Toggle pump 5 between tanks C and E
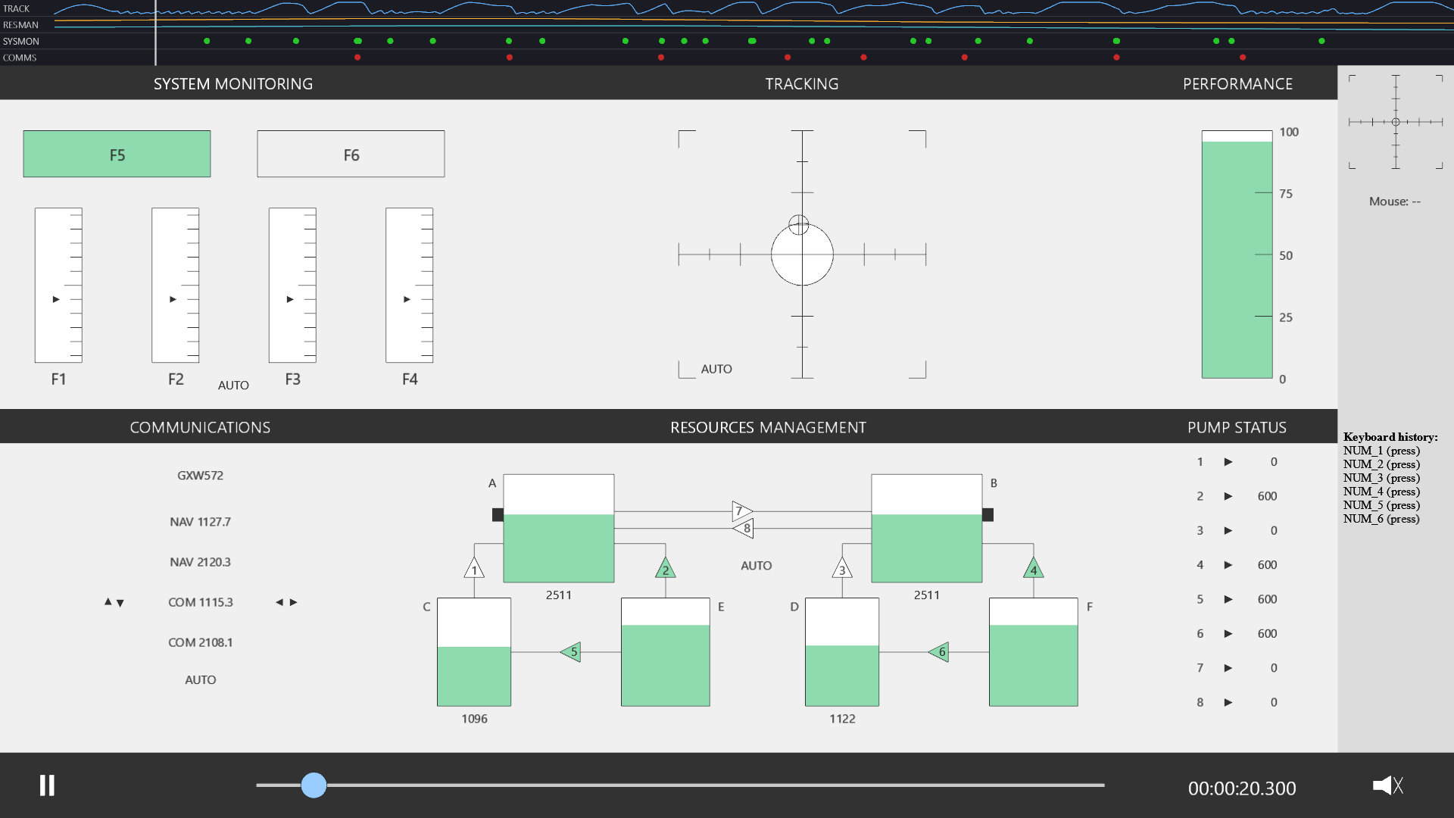The image size is (1454, 818). coord(571,651)
